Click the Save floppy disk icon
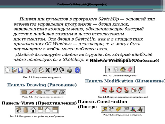 coord(21,70)
